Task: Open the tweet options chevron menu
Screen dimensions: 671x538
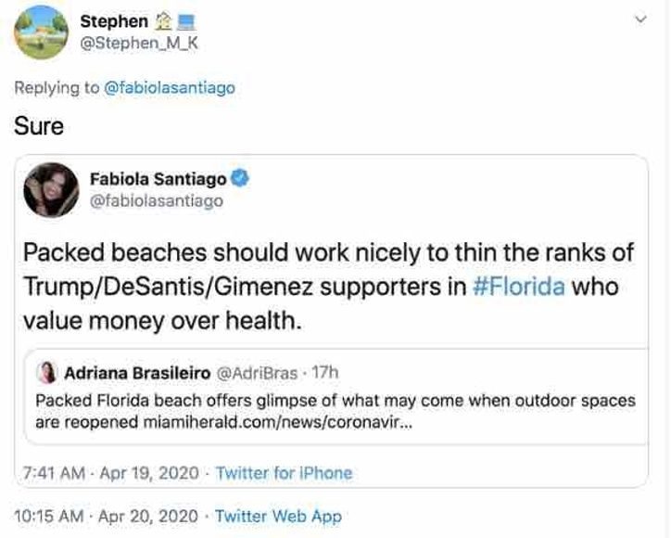Action: pyautogui.click(x=639, y=19)
